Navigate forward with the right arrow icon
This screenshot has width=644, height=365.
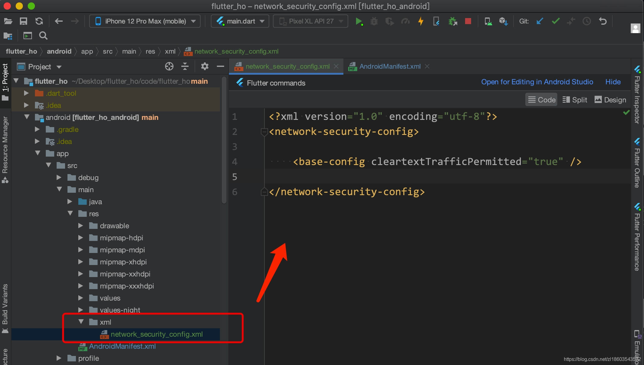(75, 21)
